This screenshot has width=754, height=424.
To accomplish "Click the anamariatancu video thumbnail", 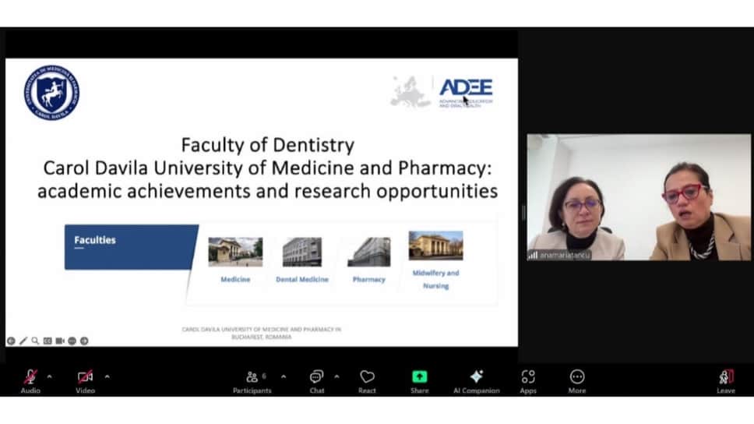I will tap(639, 197).
